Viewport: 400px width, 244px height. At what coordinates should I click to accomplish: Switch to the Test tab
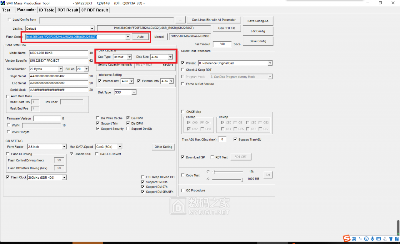click(x=6, y=10)
